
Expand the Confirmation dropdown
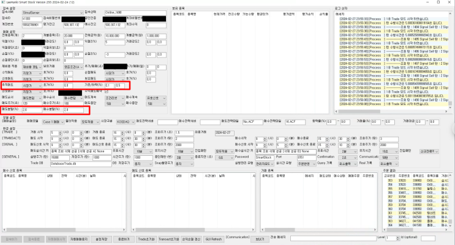[x=349, y=158]
